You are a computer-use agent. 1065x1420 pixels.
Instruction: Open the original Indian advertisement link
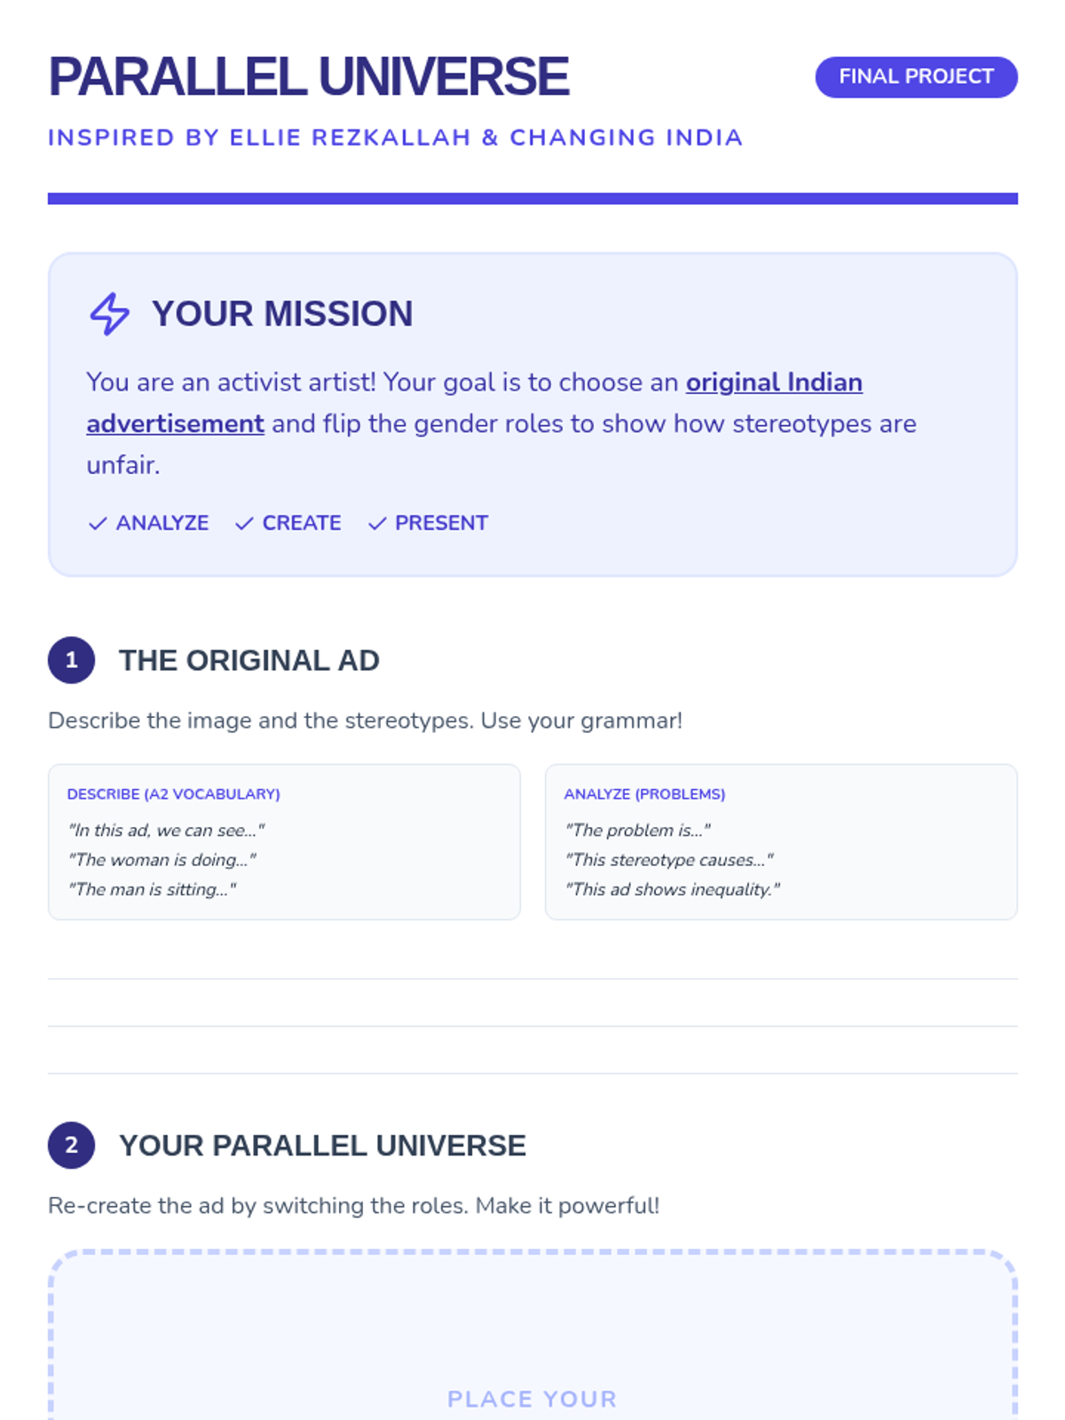475,403
